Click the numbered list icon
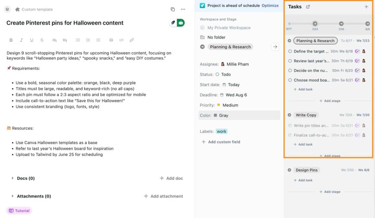The image size is (375, 218). coord(88,40)
